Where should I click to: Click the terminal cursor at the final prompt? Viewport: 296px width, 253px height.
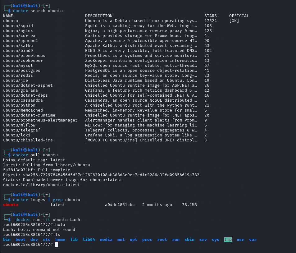57,245
